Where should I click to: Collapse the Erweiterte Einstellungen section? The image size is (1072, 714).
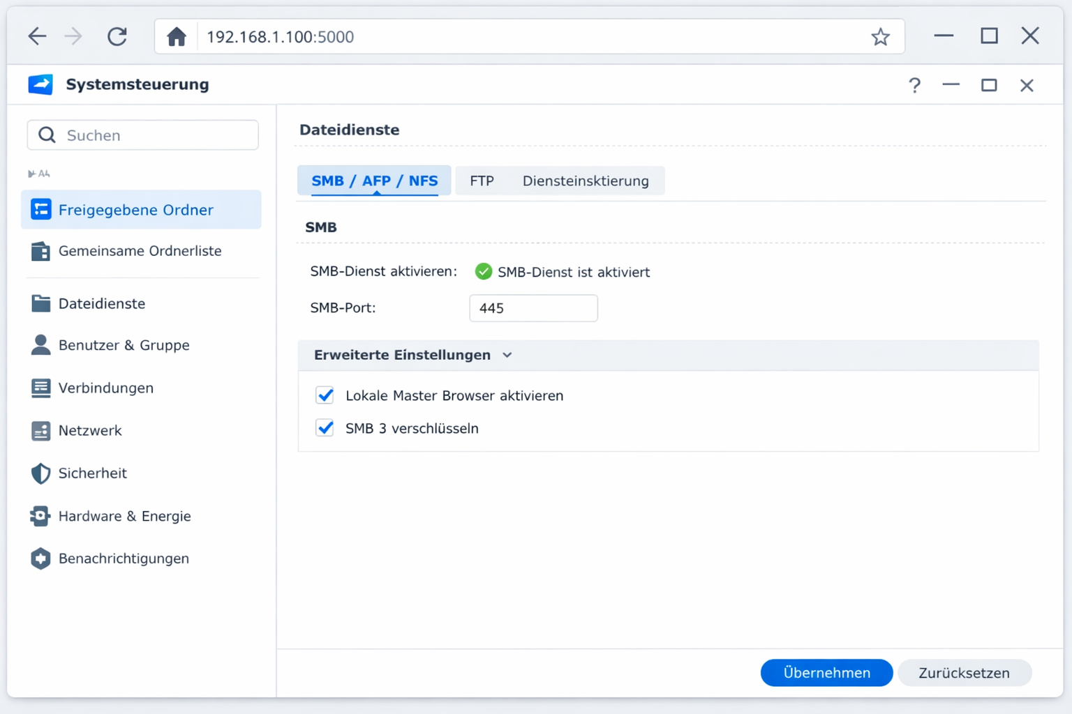[507, 355]
